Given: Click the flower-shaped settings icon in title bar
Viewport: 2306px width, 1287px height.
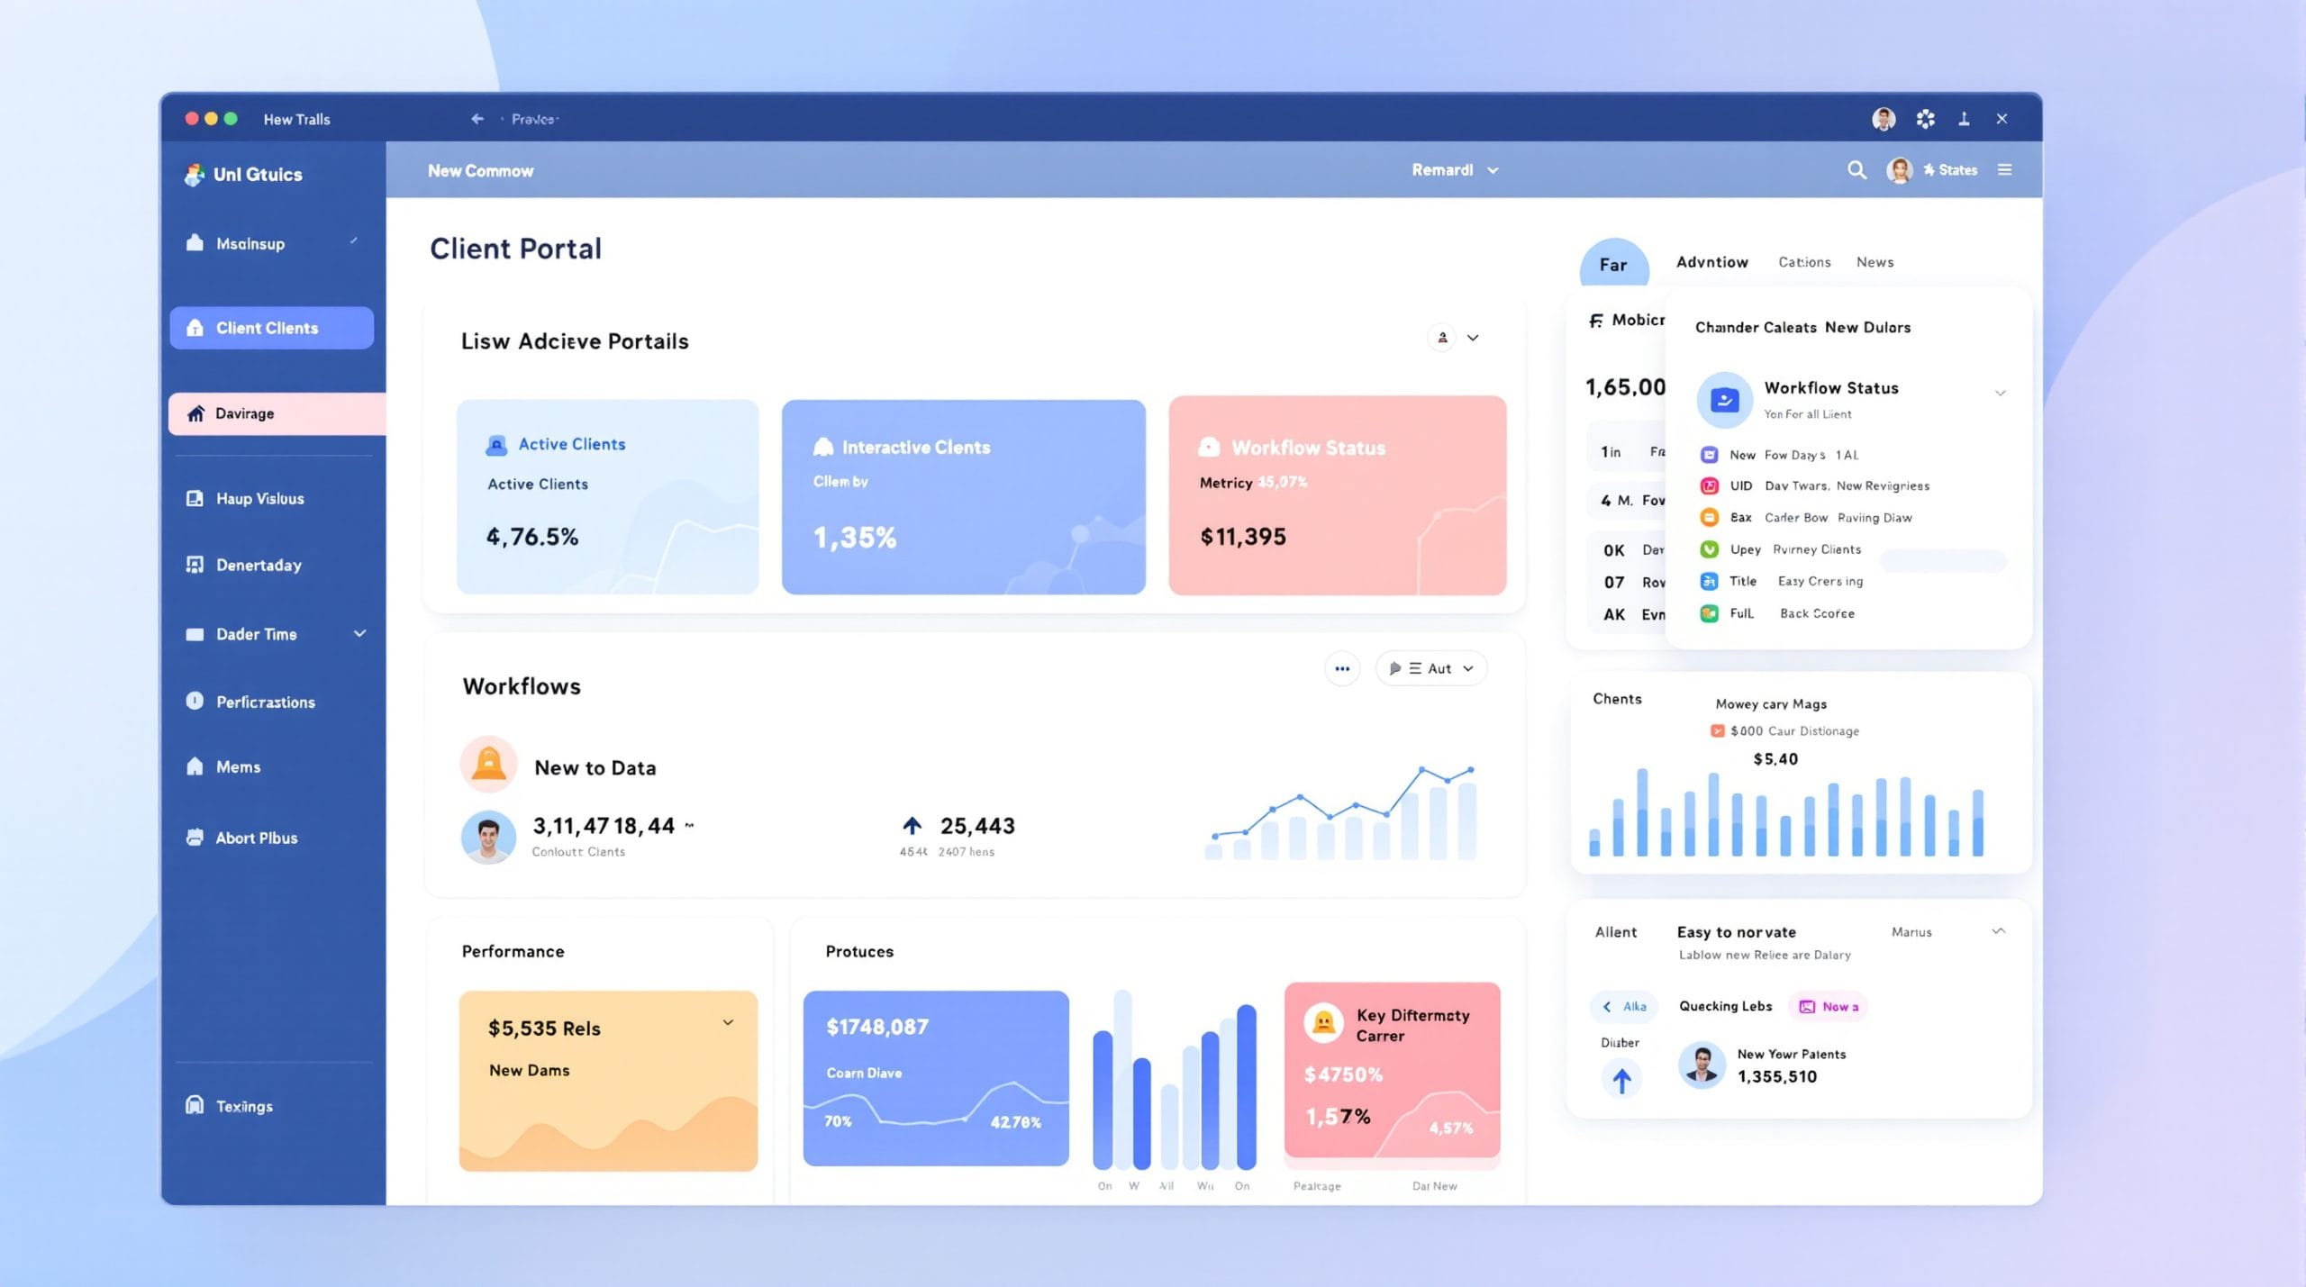Looking at the screenshot, I should (1926, 119).
